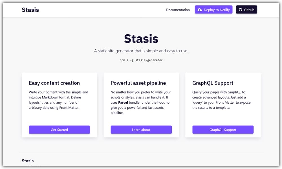Click the GraphQL Support card heading
The height and width of the screenshot is (169, 282).
pos(213,83)
